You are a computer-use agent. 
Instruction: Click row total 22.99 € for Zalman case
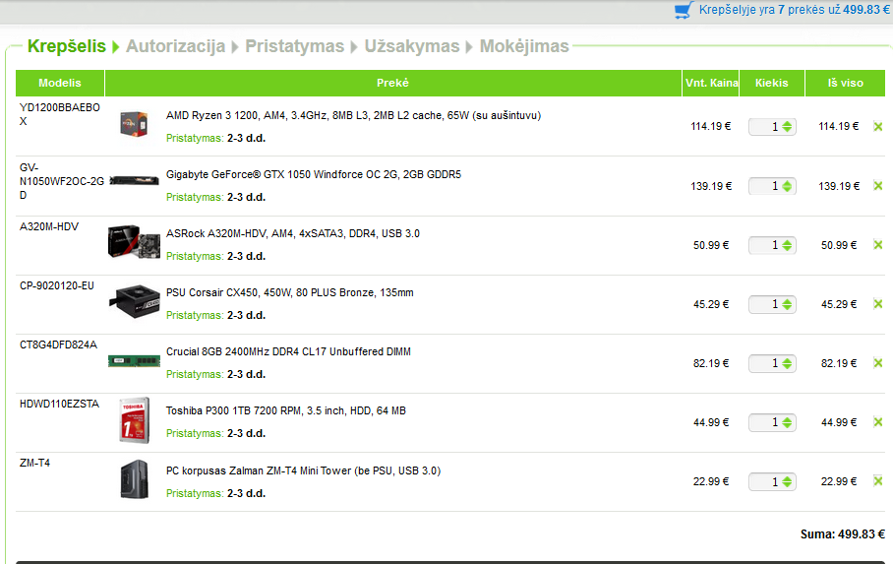click(x=839, y=482)
